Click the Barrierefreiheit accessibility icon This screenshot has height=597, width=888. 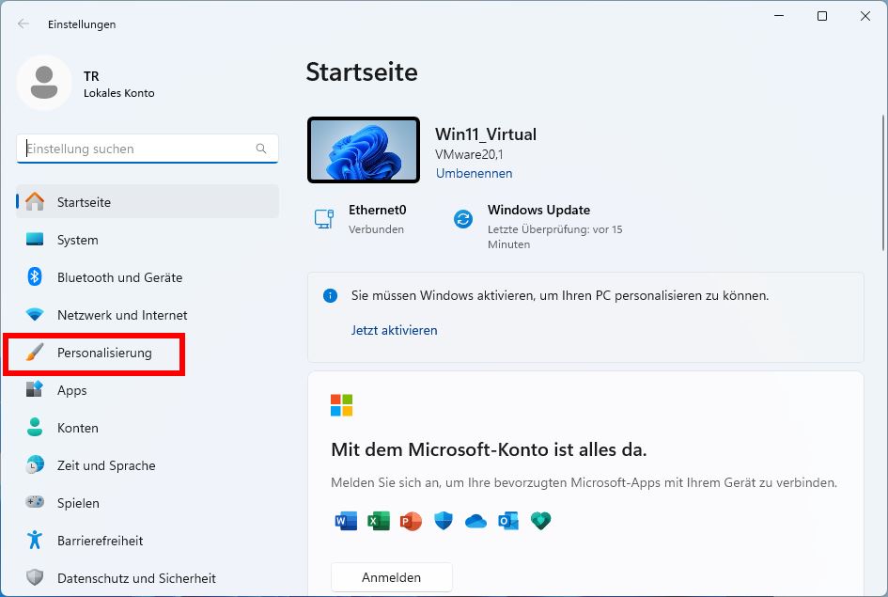[35, 541]
